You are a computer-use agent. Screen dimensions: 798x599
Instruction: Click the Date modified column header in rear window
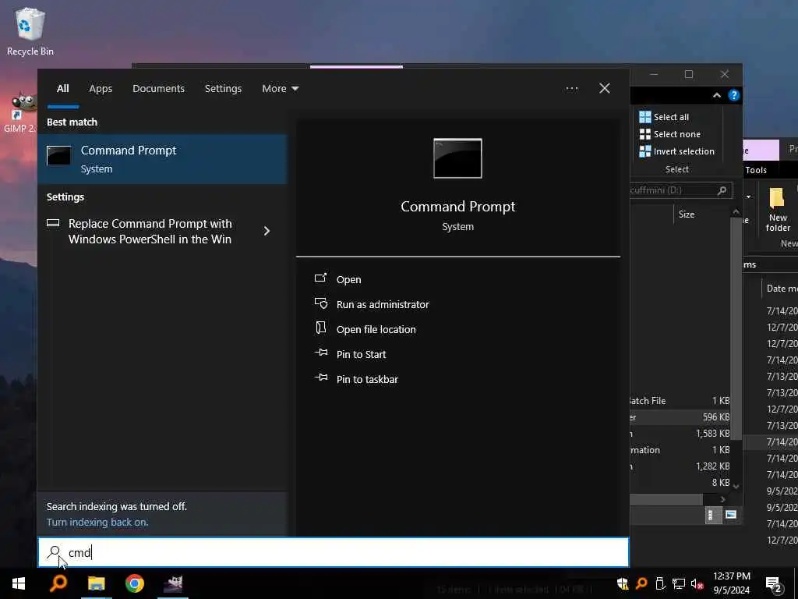(x=781, y=289)
